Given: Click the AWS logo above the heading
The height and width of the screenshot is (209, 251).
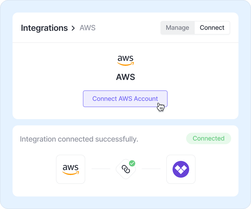Looking at the screenshot, I should tap(125, 60).
